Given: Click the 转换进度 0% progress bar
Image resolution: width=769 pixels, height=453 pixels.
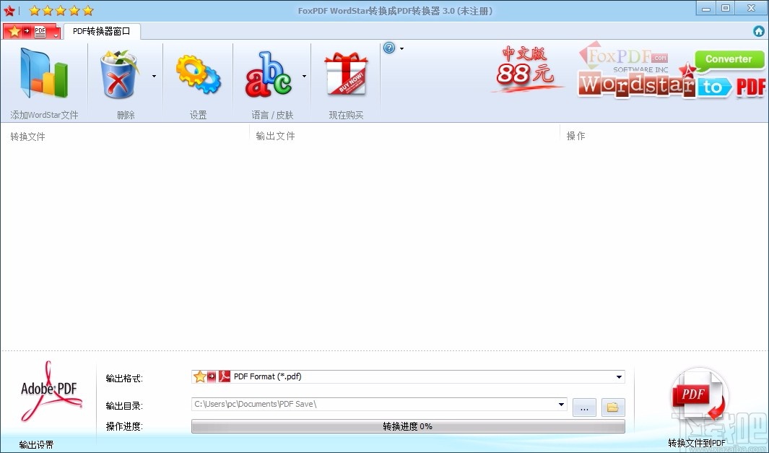Looking at the screenshot, I should tap(408, 426).
